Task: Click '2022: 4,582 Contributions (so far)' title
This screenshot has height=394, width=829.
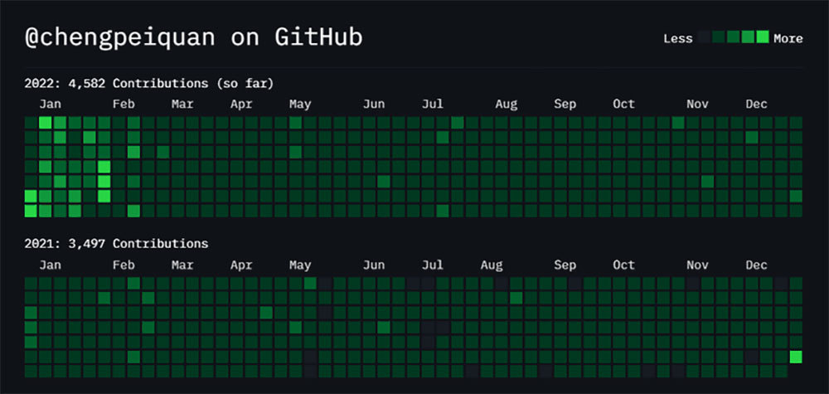Action: tap(149, 84)
